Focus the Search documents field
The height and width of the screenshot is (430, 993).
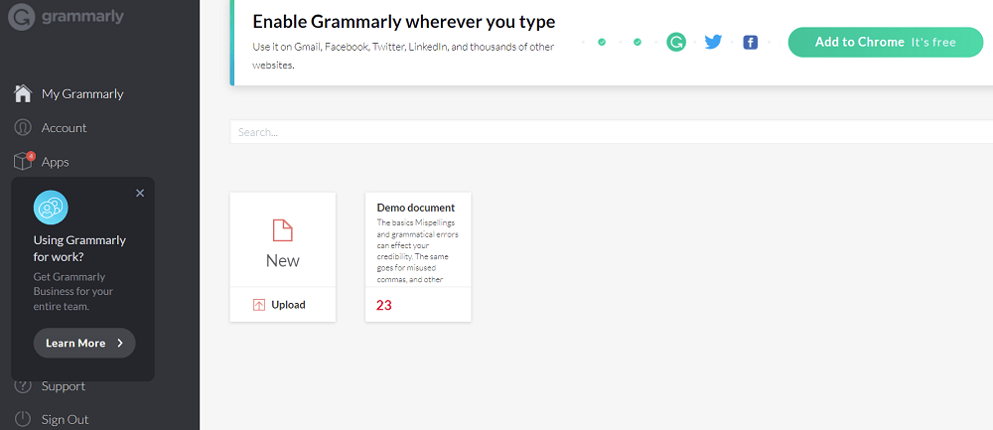(x=611, y=132)
